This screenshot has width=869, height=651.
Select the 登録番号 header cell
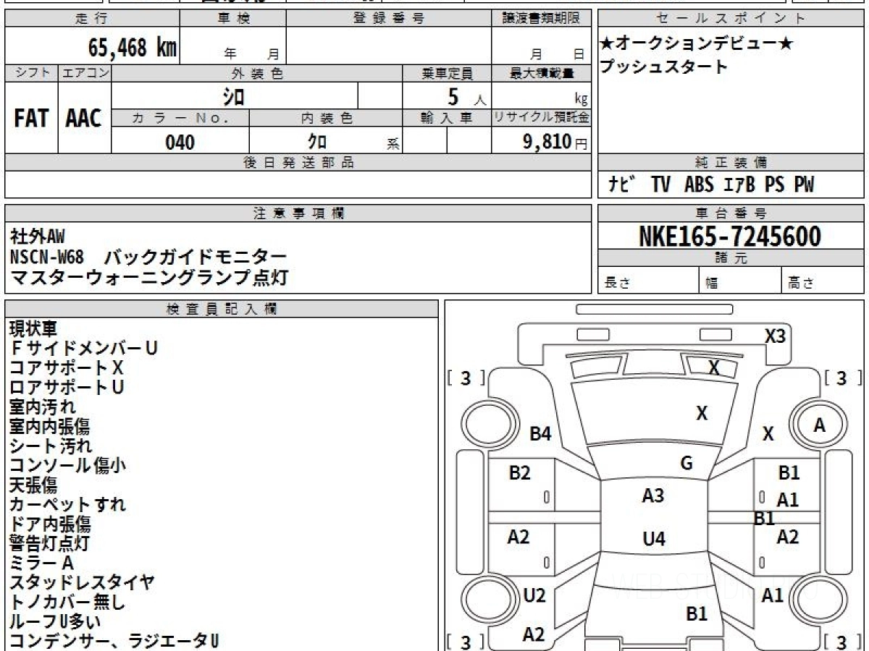pyautogui.click(x=389, y=19)
